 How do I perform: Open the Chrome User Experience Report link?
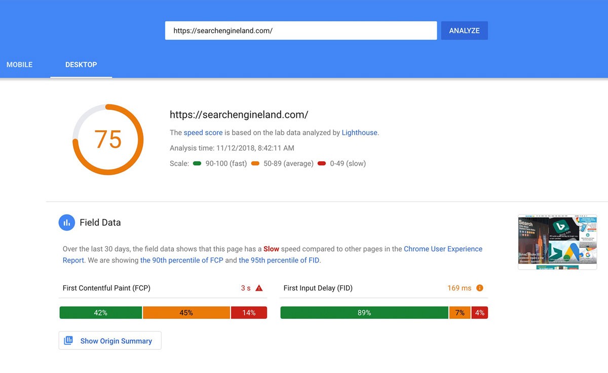pyautogui.click(x=443, y=249)
